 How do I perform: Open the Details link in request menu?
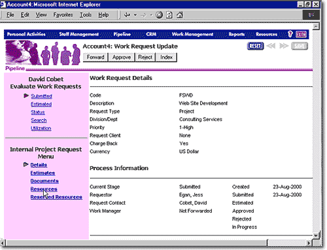(x=39, y=165)
